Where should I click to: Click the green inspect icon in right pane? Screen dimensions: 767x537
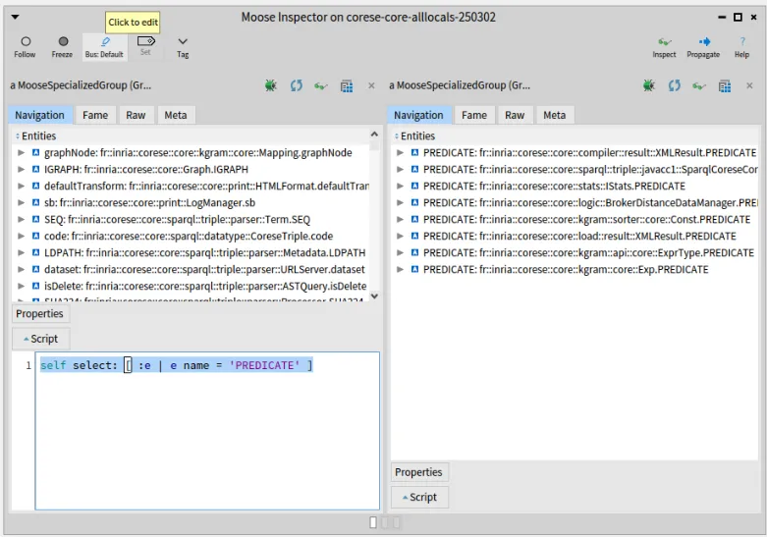[x=699, y=86]
